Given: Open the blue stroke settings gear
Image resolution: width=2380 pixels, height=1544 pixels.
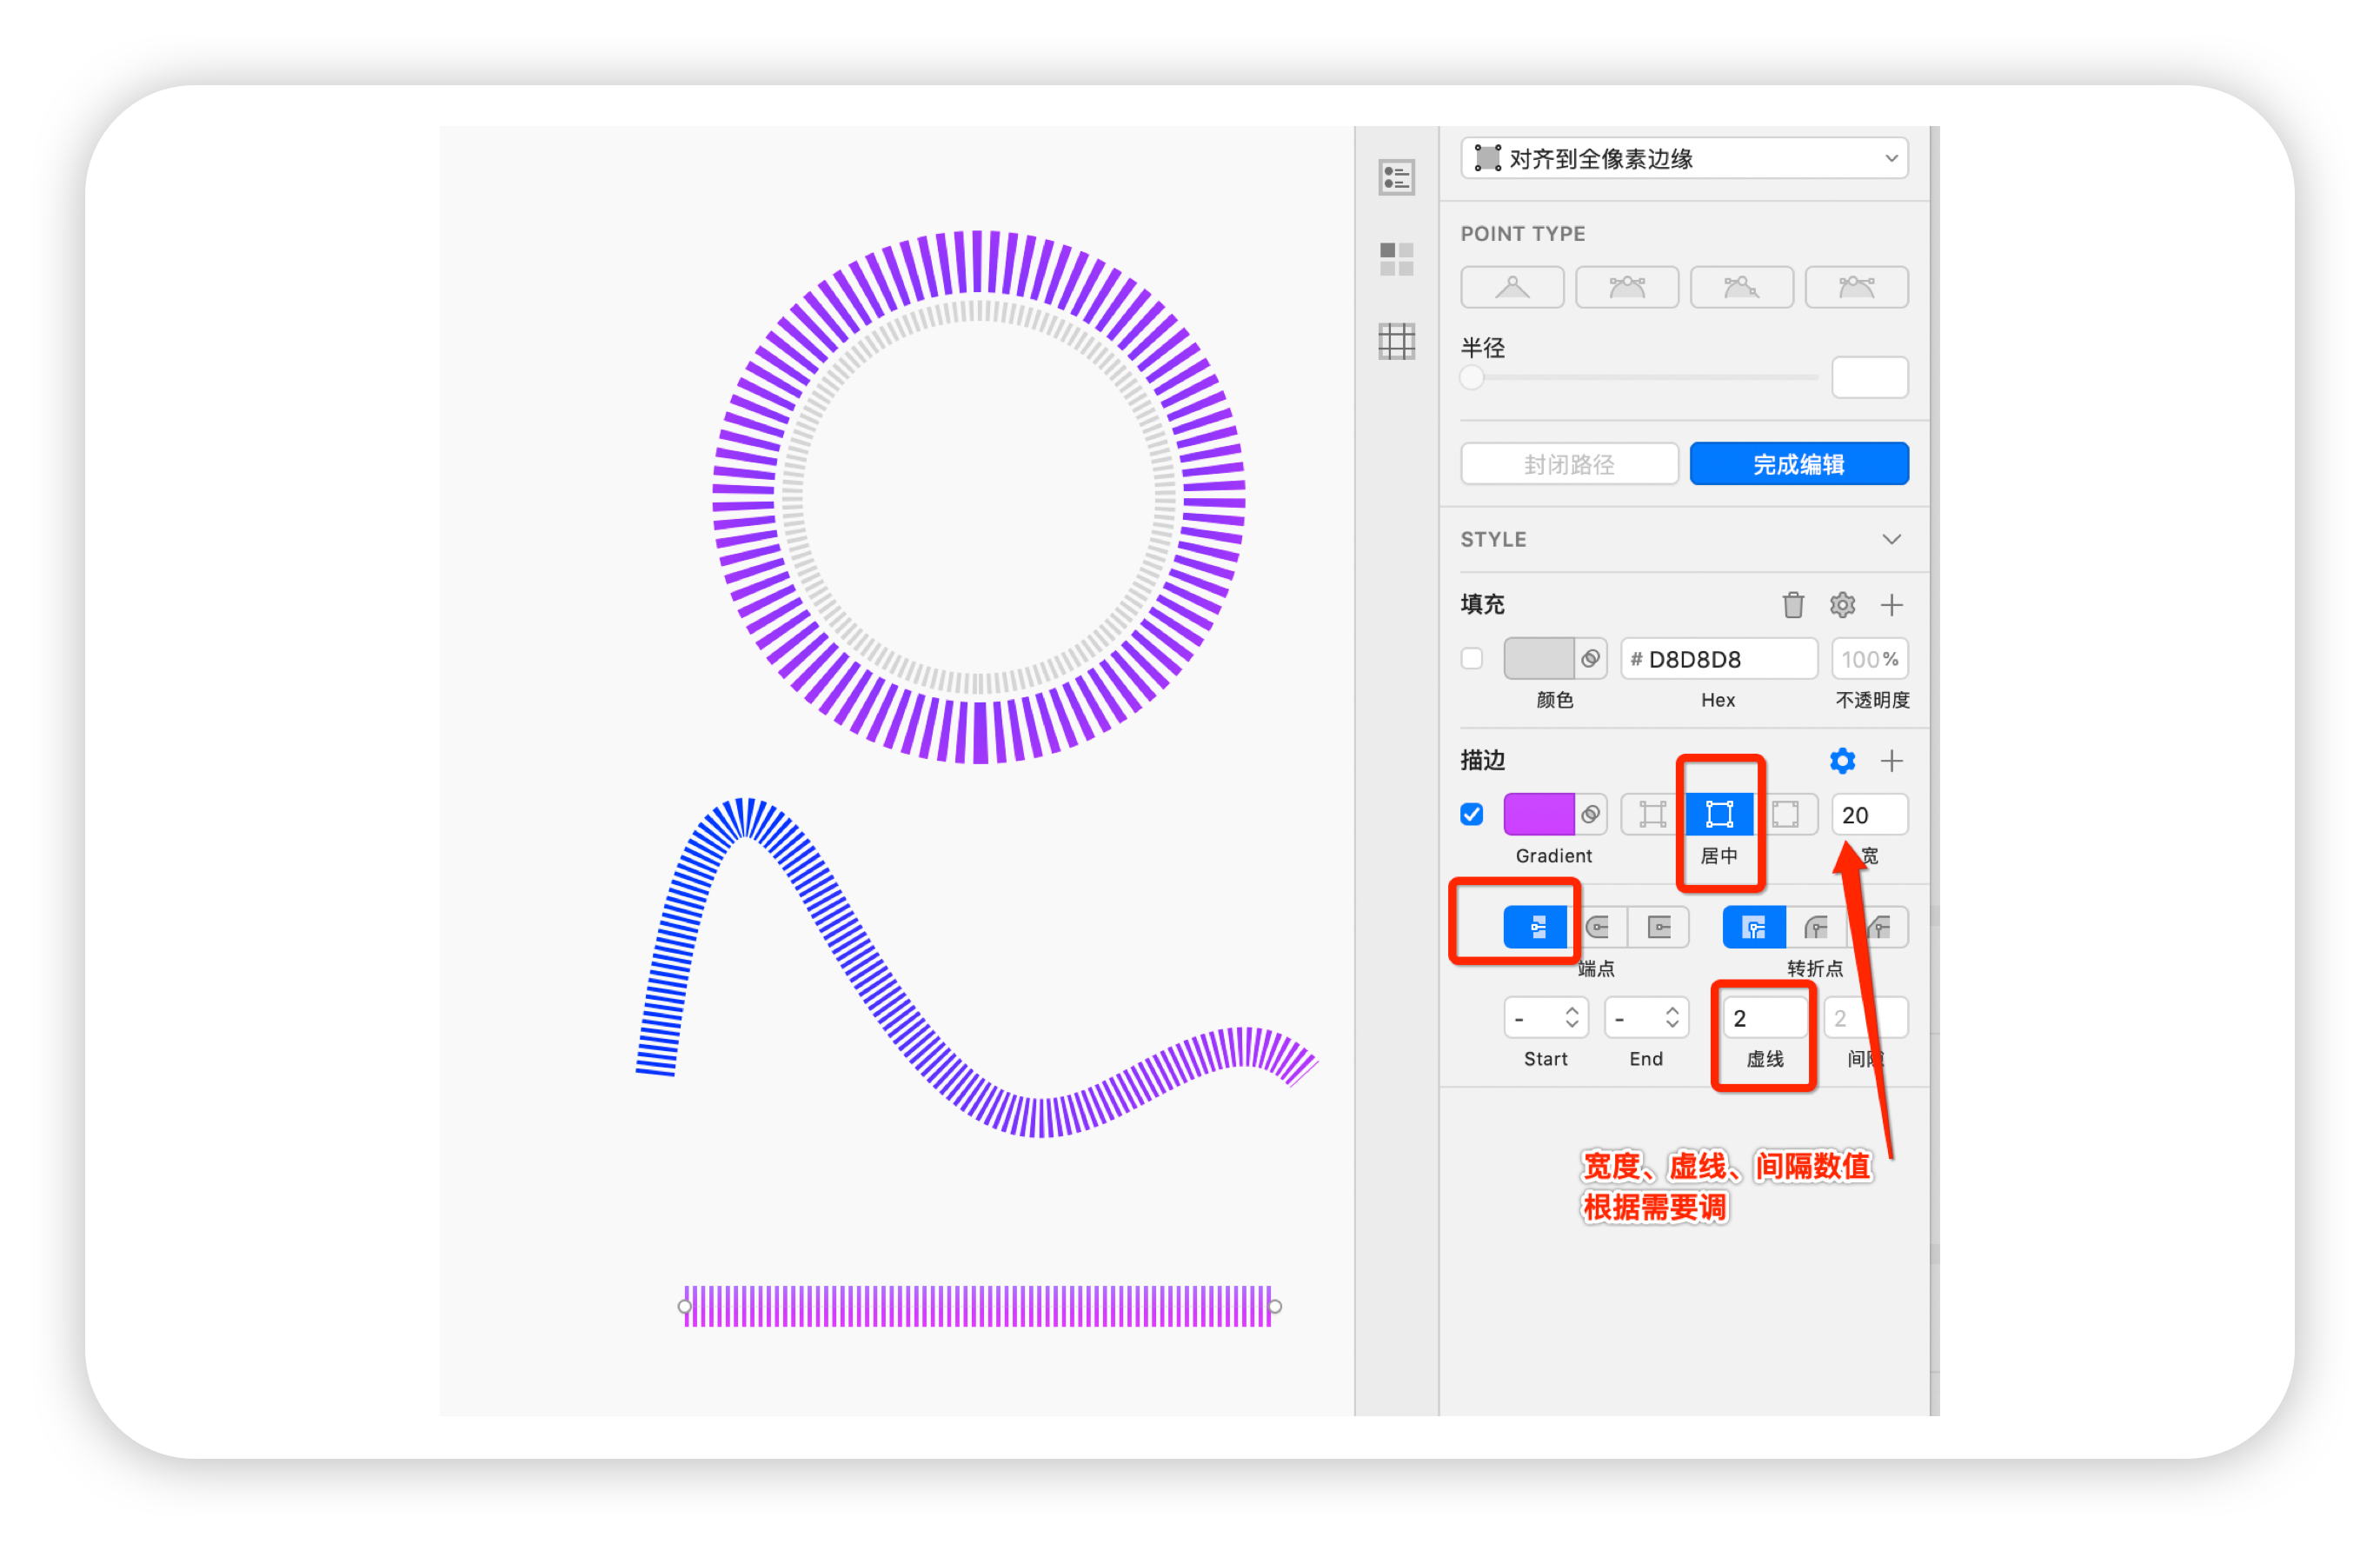Looking at the screenshot, I should point(1842,762).
